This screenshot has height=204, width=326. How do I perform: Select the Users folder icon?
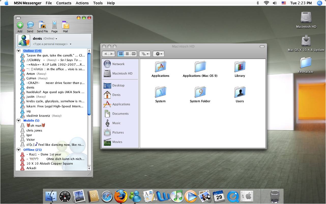240,92
